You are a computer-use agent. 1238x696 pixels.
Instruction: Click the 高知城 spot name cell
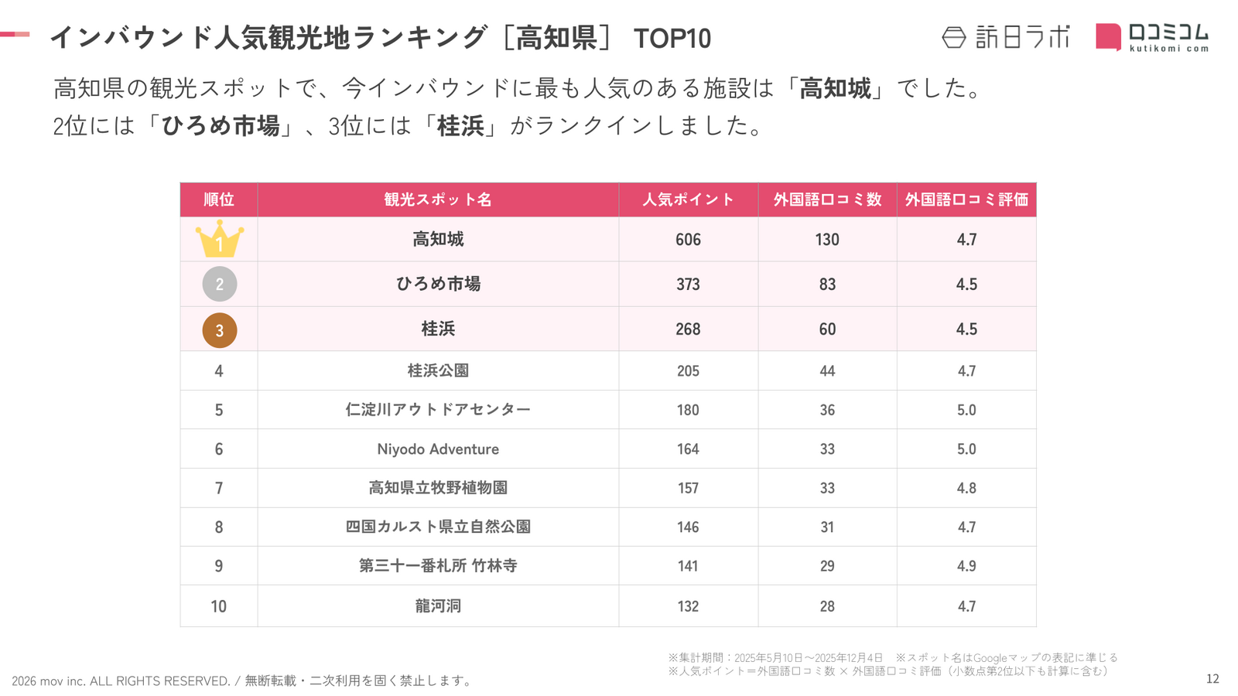(x=438, y=239)
